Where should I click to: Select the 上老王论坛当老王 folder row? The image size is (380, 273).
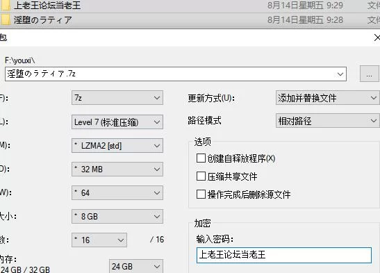click(x=190, y=6)
